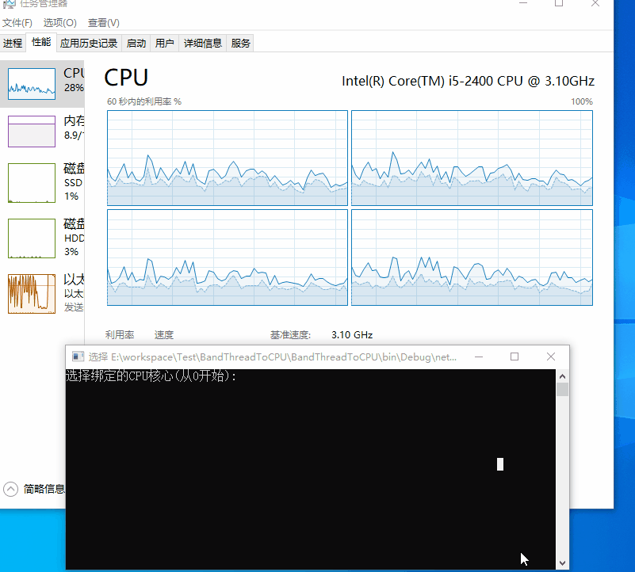View the 磁盘 HDD disk activity graph
The image size is (635, 572).
[32, 238]
